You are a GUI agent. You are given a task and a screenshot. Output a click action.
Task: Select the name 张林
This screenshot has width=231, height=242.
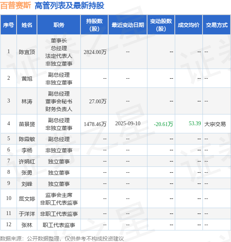(x=27, y=225)
